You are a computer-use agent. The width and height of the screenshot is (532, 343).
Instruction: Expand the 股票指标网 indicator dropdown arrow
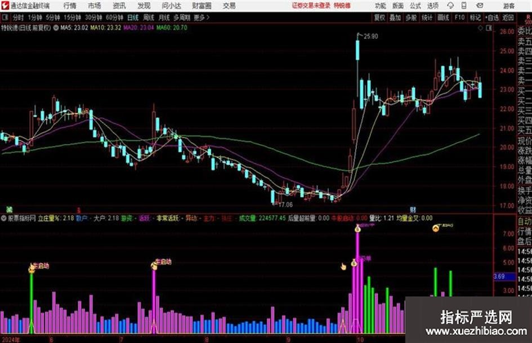tap(4, 218)
